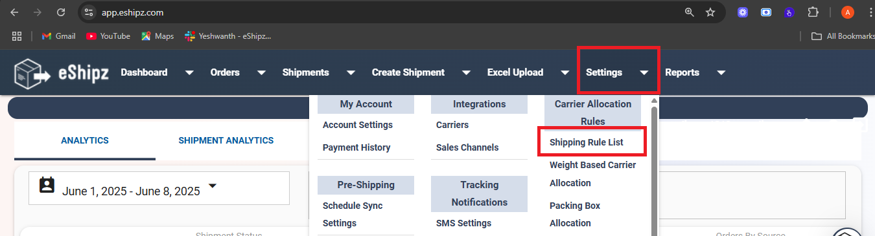Open Payment History
The height and width of the screenshot is (236, 875).
click(356, 147)
